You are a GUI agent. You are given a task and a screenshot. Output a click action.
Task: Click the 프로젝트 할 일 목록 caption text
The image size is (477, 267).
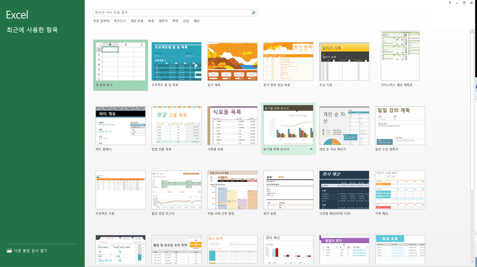point(165,85)
